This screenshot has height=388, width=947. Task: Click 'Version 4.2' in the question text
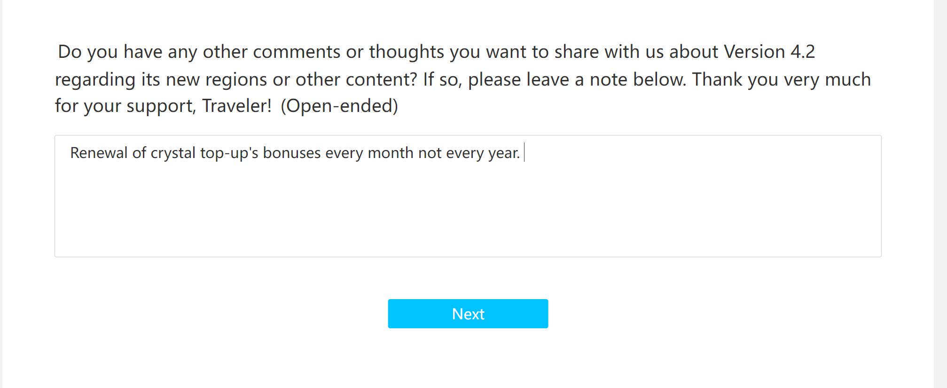click(x=769, y=52)
